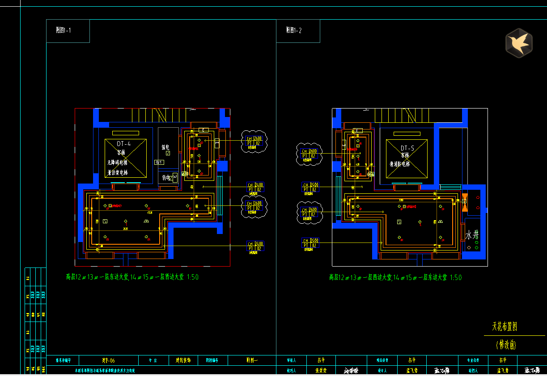The height and width of the screenshot is (376, 547).
Task: Click the '设计人' label cell
Action: click(382, 370)
